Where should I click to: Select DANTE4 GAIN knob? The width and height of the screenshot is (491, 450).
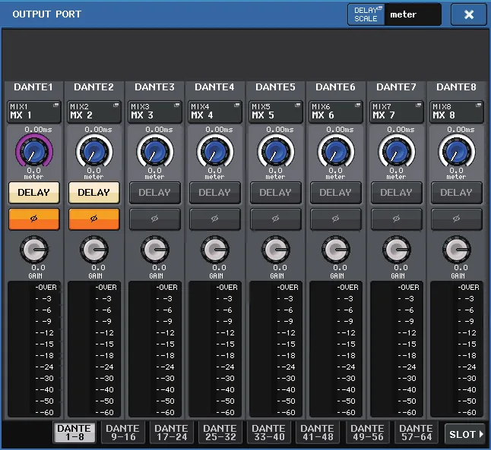[x=215, y=249]
